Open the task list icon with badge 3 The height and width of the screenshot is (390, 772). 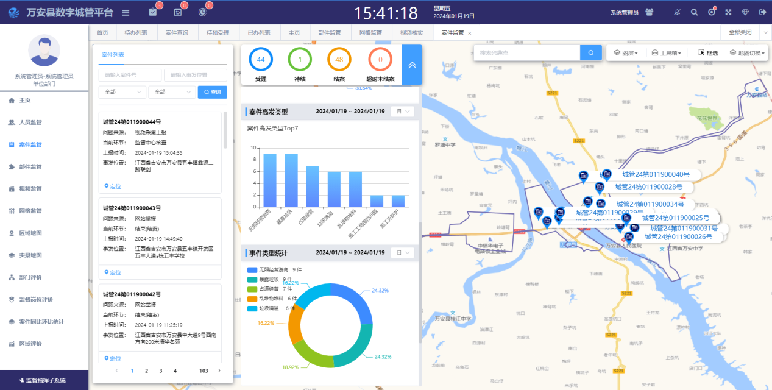pos(153,12)
